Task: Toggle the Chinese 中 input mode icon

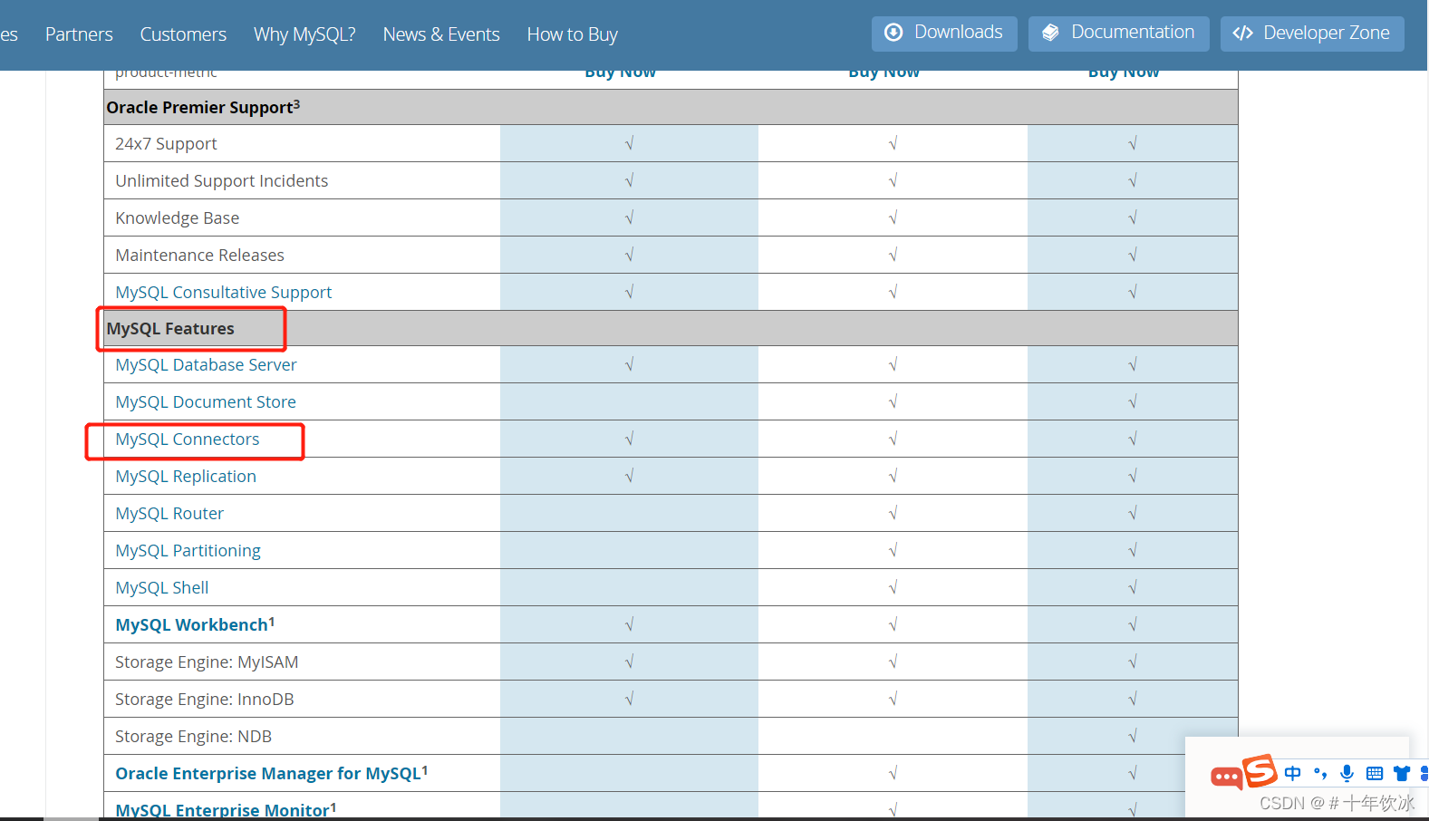Action: point(1293,773)
